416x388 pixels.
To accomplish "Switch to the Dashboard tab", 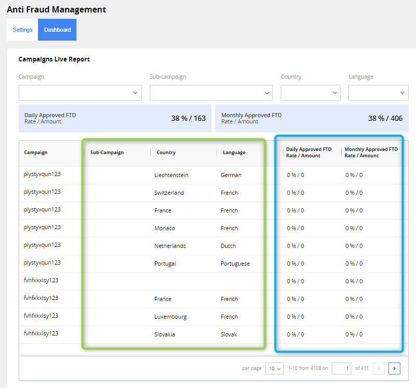I will [57, 30].
